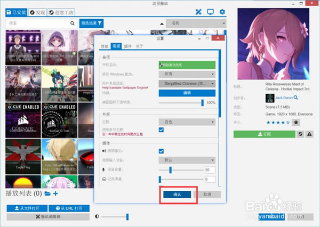
Task: Toggle the seasonal theme checkbox
Action: tap(161, 129)
